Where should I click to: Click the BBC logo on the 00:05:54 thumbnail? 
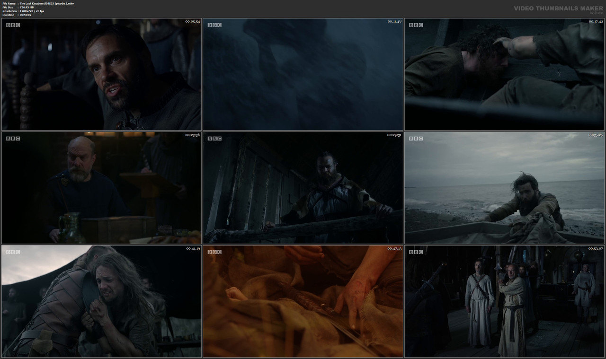pyautogui.click(x=13, y=25)
